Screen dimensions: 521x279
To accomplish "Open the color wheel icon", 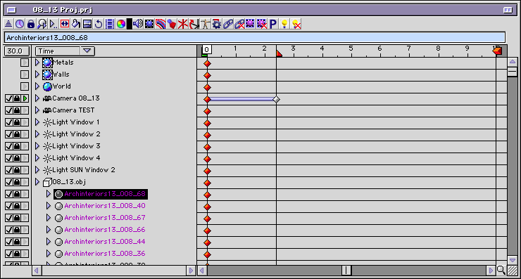I will point(121,24).
